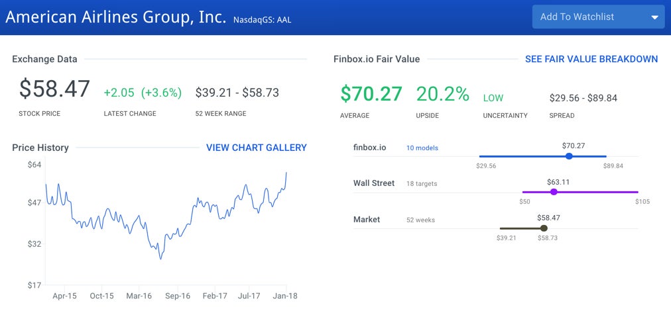Click the NasdaqGS: AAL ticker label

[x=263, y=20]
